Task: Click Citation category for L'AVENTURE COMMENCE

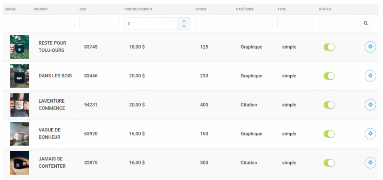Action: 249,105
